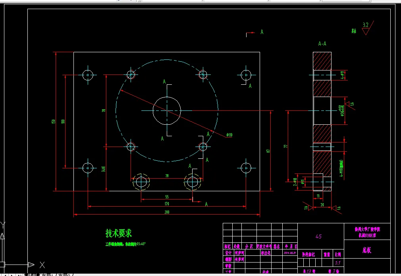401x276 pixels.
Task: Select the 87 vertical dimension text
Action: (x=268, y=151)
